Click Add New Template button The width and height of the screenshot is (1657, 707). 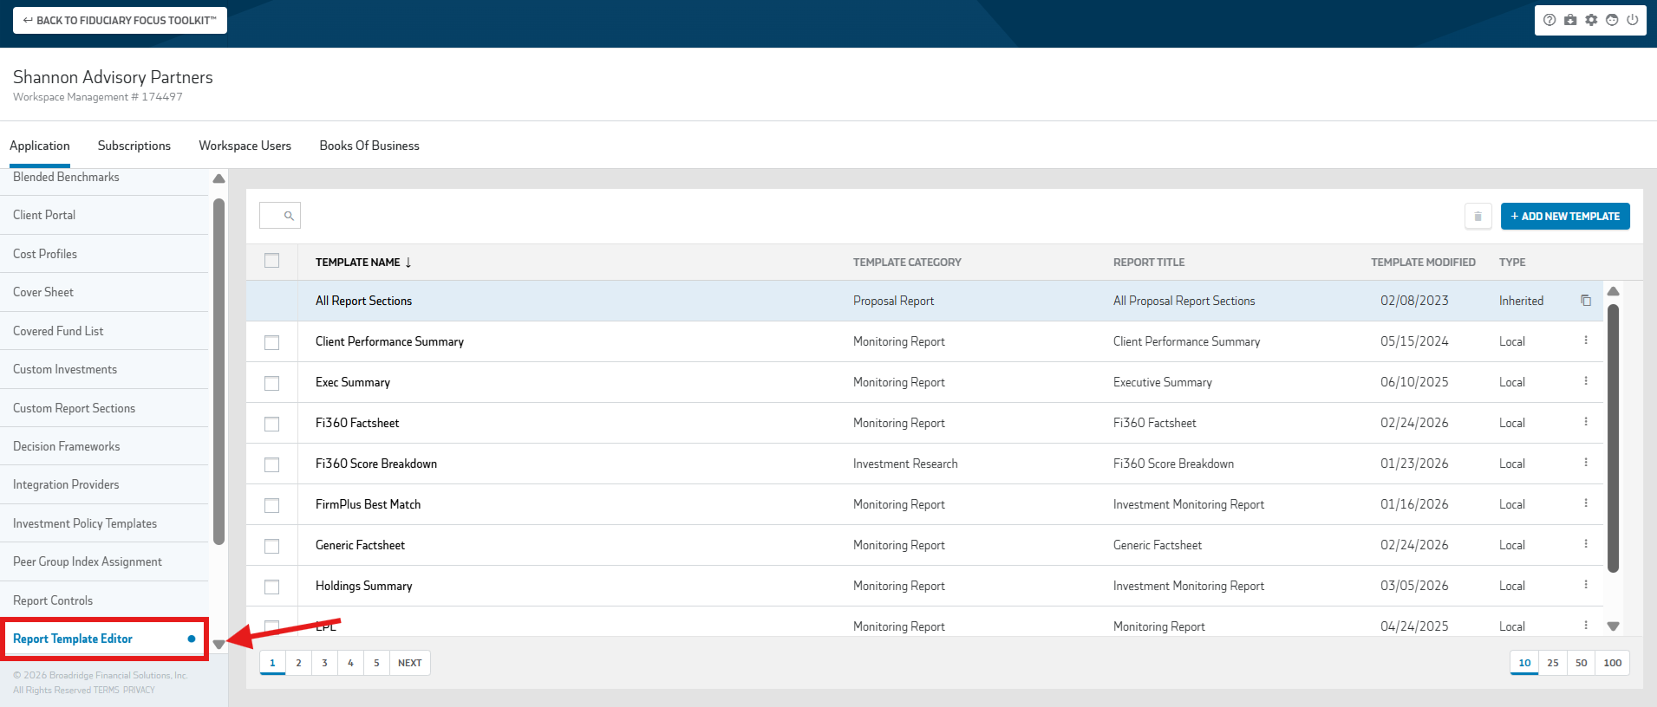(x=1565, y=217)
